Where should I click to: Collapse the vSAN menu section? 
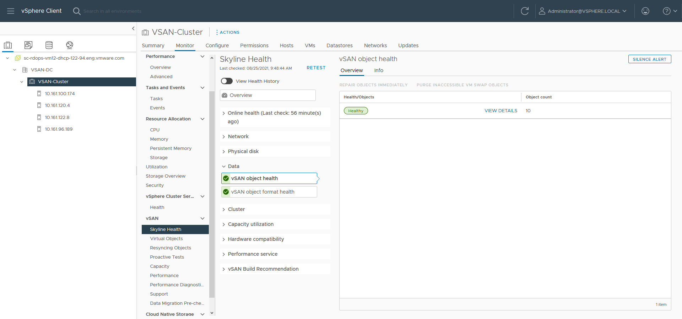coord(202,218)
